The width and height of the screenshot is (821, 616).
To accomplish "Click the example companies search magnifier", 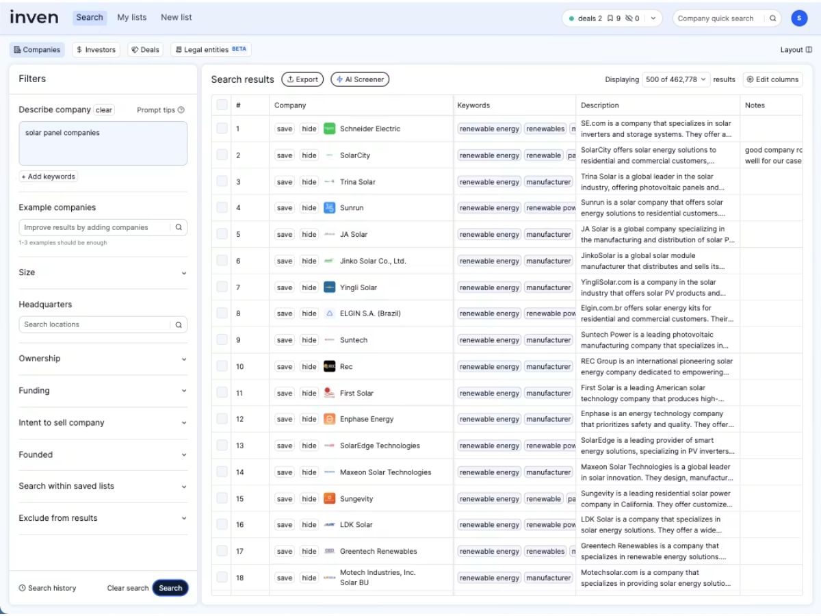I will [x=179, y=227].
